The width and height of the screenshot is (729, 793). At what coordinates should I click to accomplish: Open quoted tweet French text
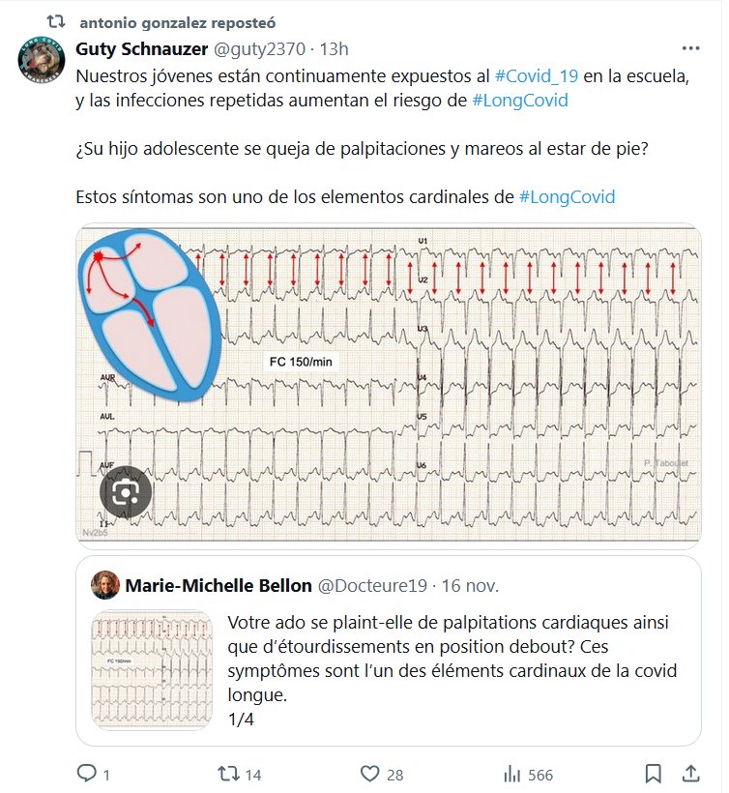pyautogui.click(x=450, y=658)
